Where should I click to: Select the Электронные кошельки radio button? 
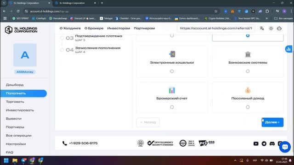(x=172, y=71)
